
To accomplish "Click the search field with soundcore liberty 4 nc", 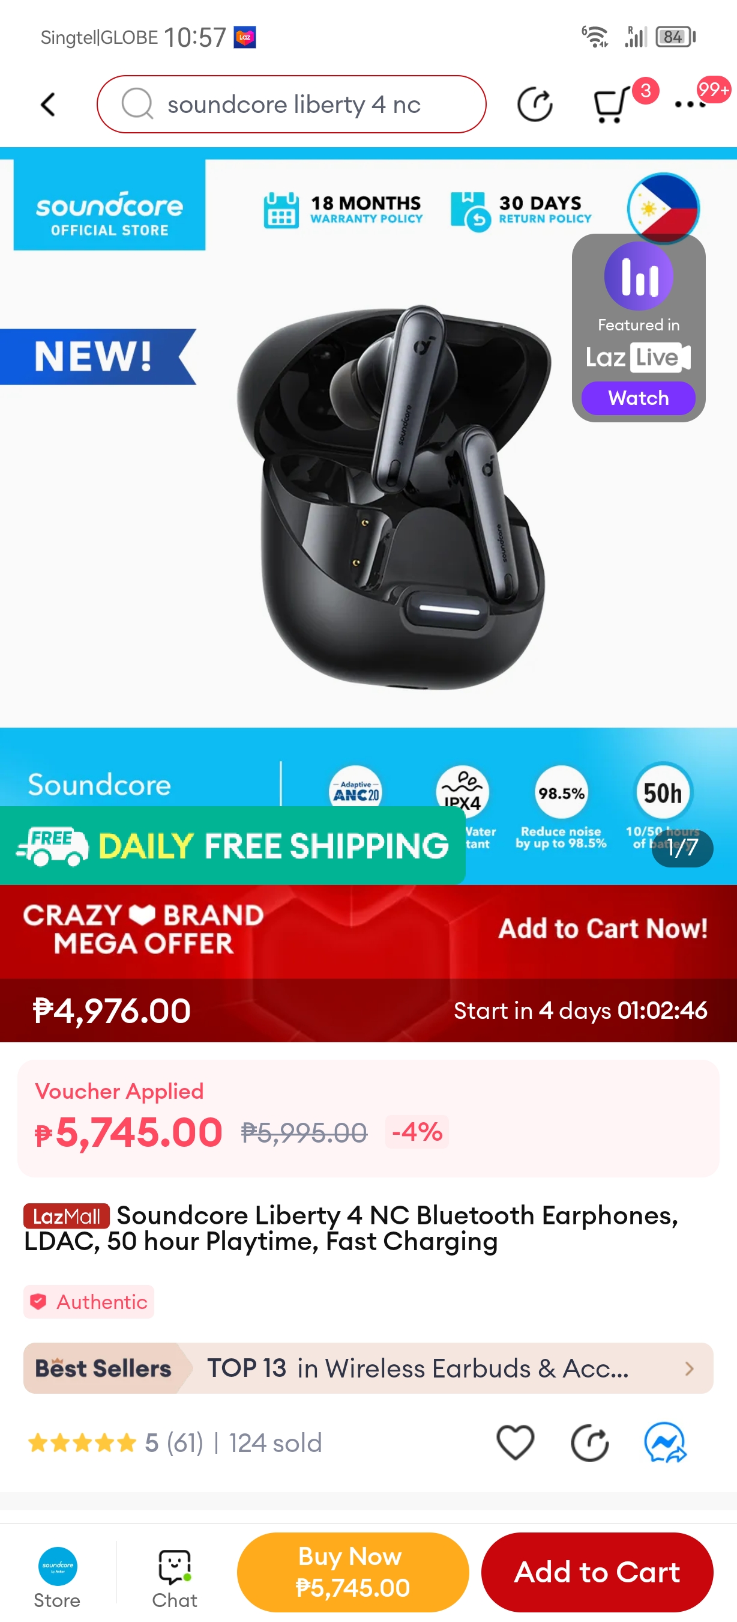I will coord(291,105).
